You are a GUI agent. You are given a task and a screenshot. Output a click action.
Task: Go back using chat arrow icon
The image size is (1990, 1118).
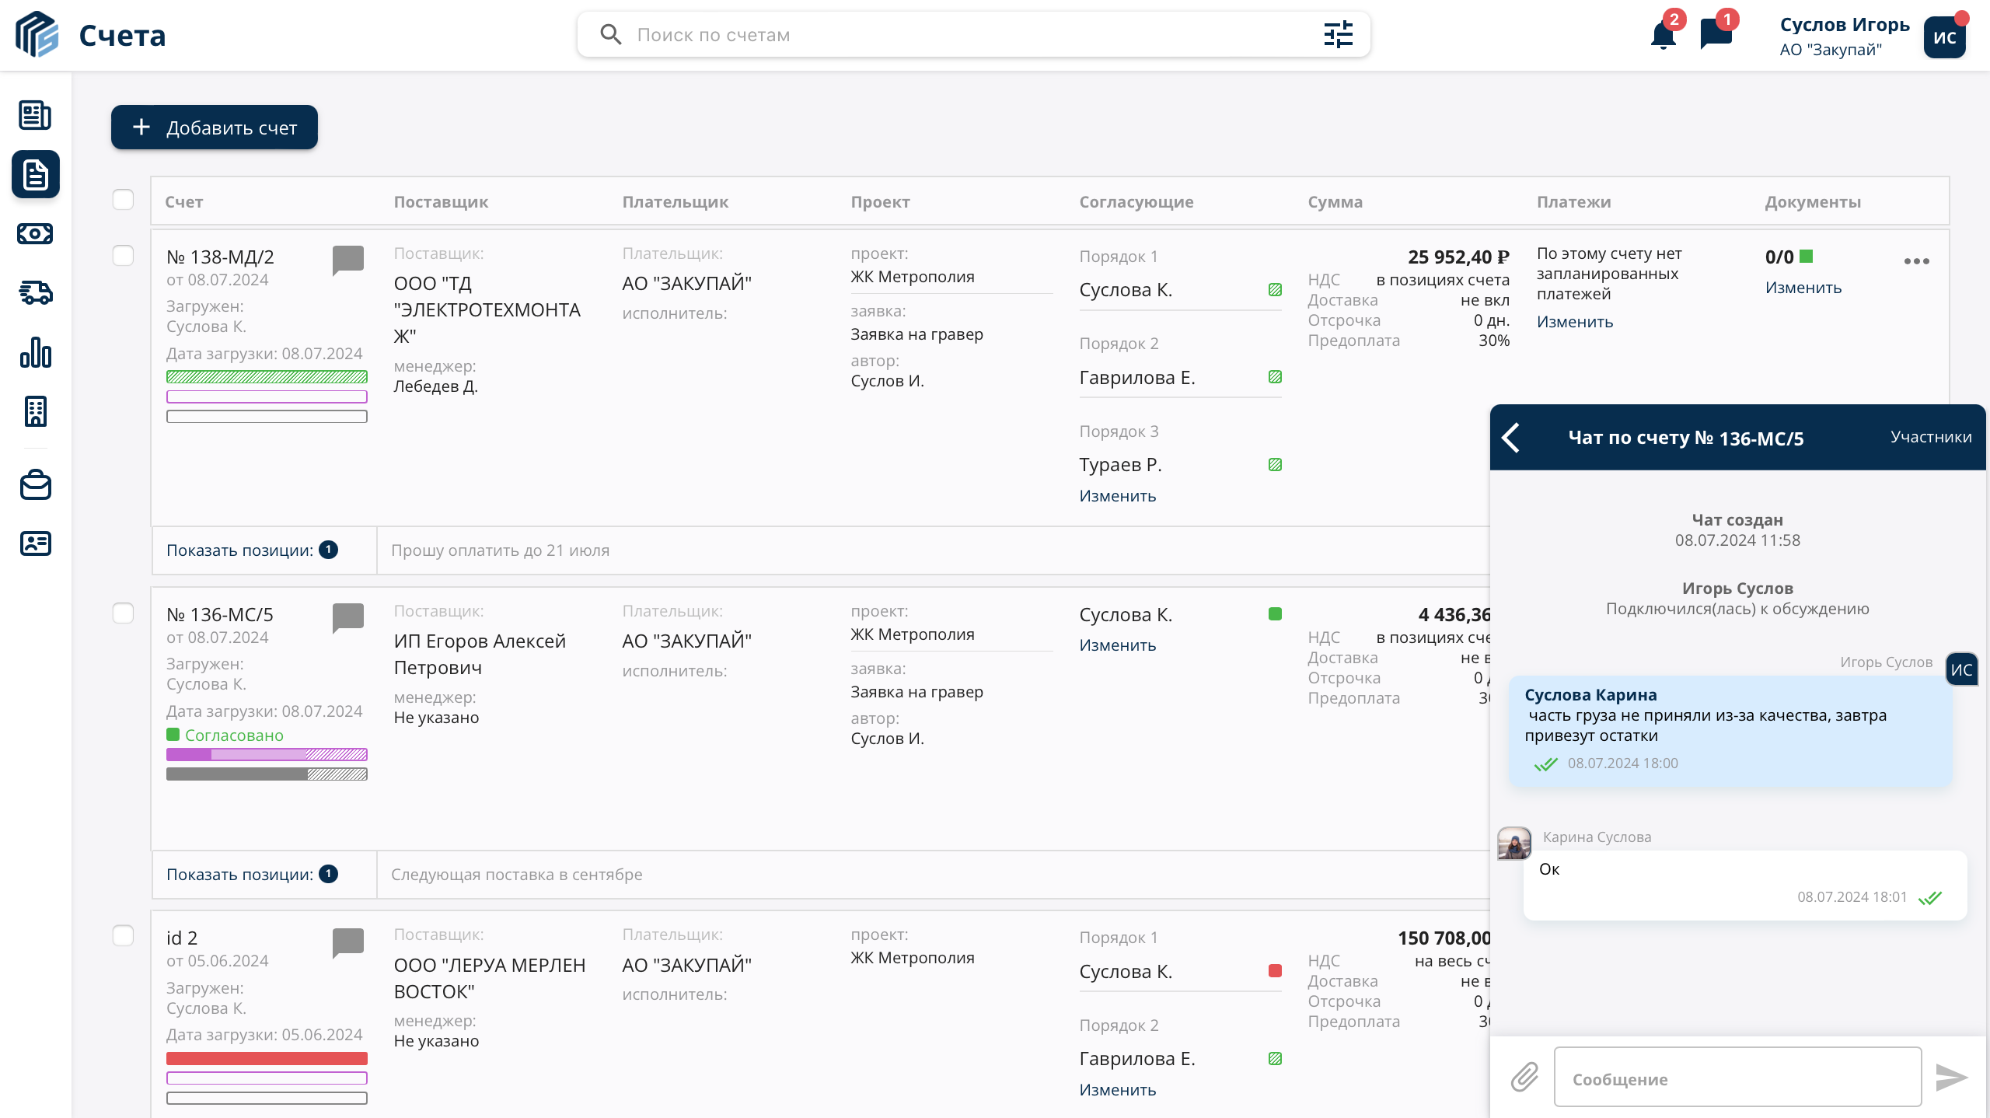[1511, 438]
